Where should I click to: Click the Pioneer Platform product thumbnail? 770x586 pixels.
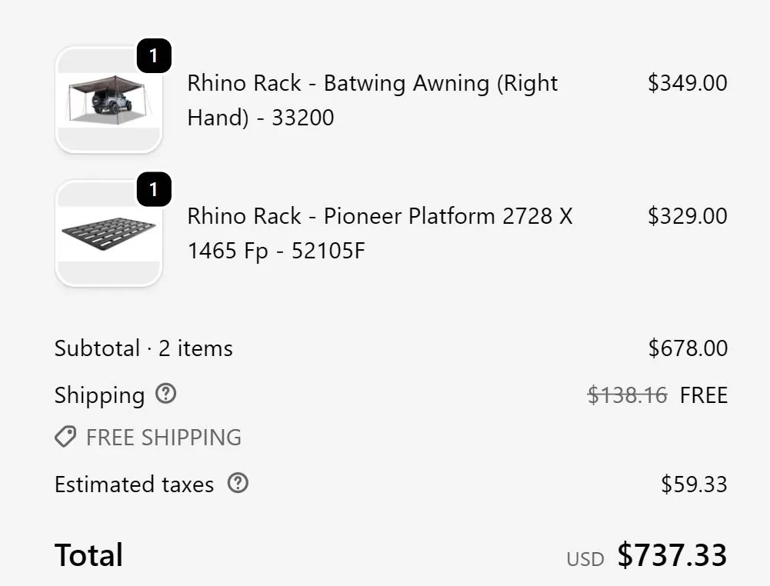point(108,233)
